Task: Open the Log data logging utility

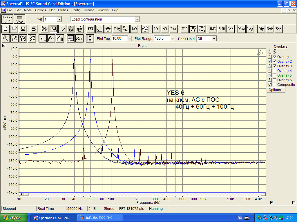Action: [250, 29]
